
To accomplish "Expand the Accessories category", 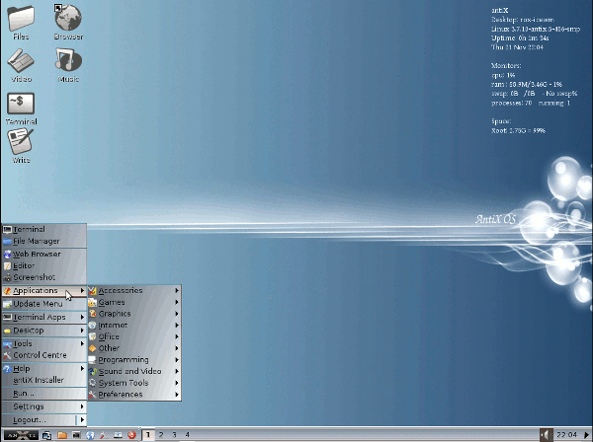I will [134, 291].
